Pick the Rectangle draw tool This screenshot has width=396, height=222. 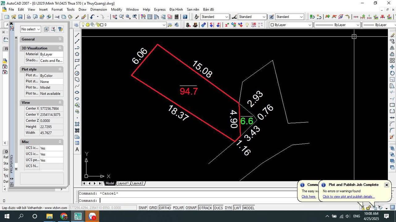[77, 60]
